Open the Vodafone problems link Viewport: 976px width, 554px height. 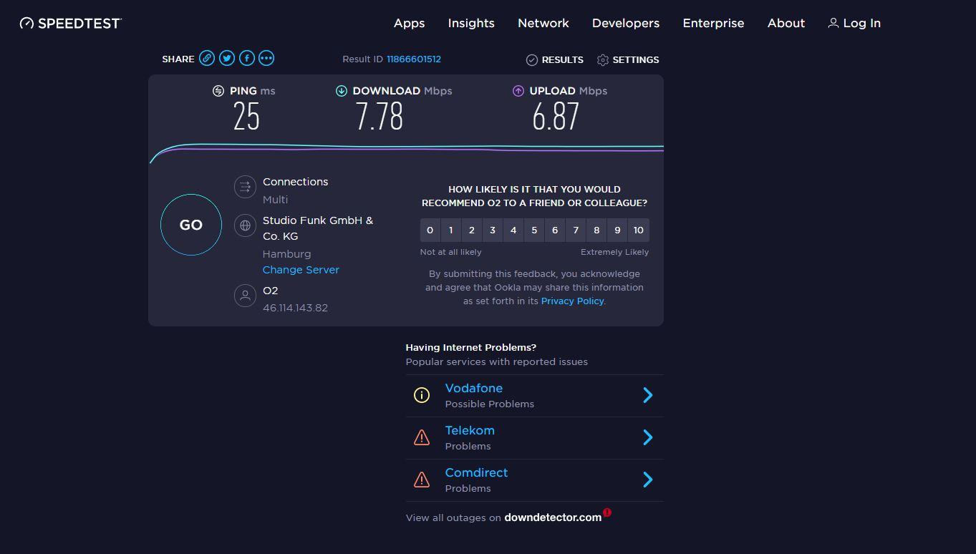[x=474, y=388]
